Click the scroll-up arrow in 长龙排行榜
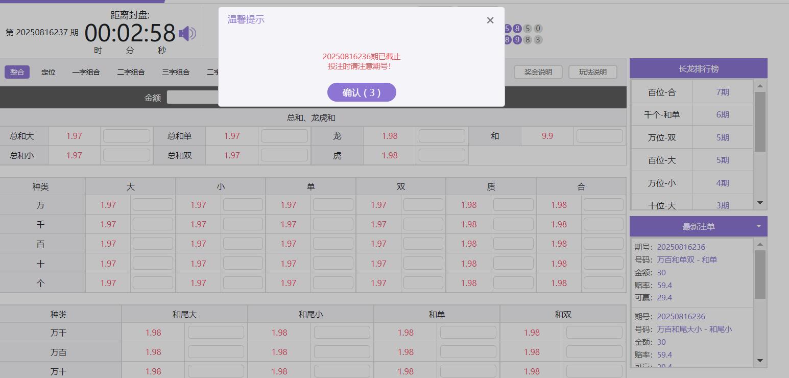Screen dimensions: 789x378 point(760,85)
